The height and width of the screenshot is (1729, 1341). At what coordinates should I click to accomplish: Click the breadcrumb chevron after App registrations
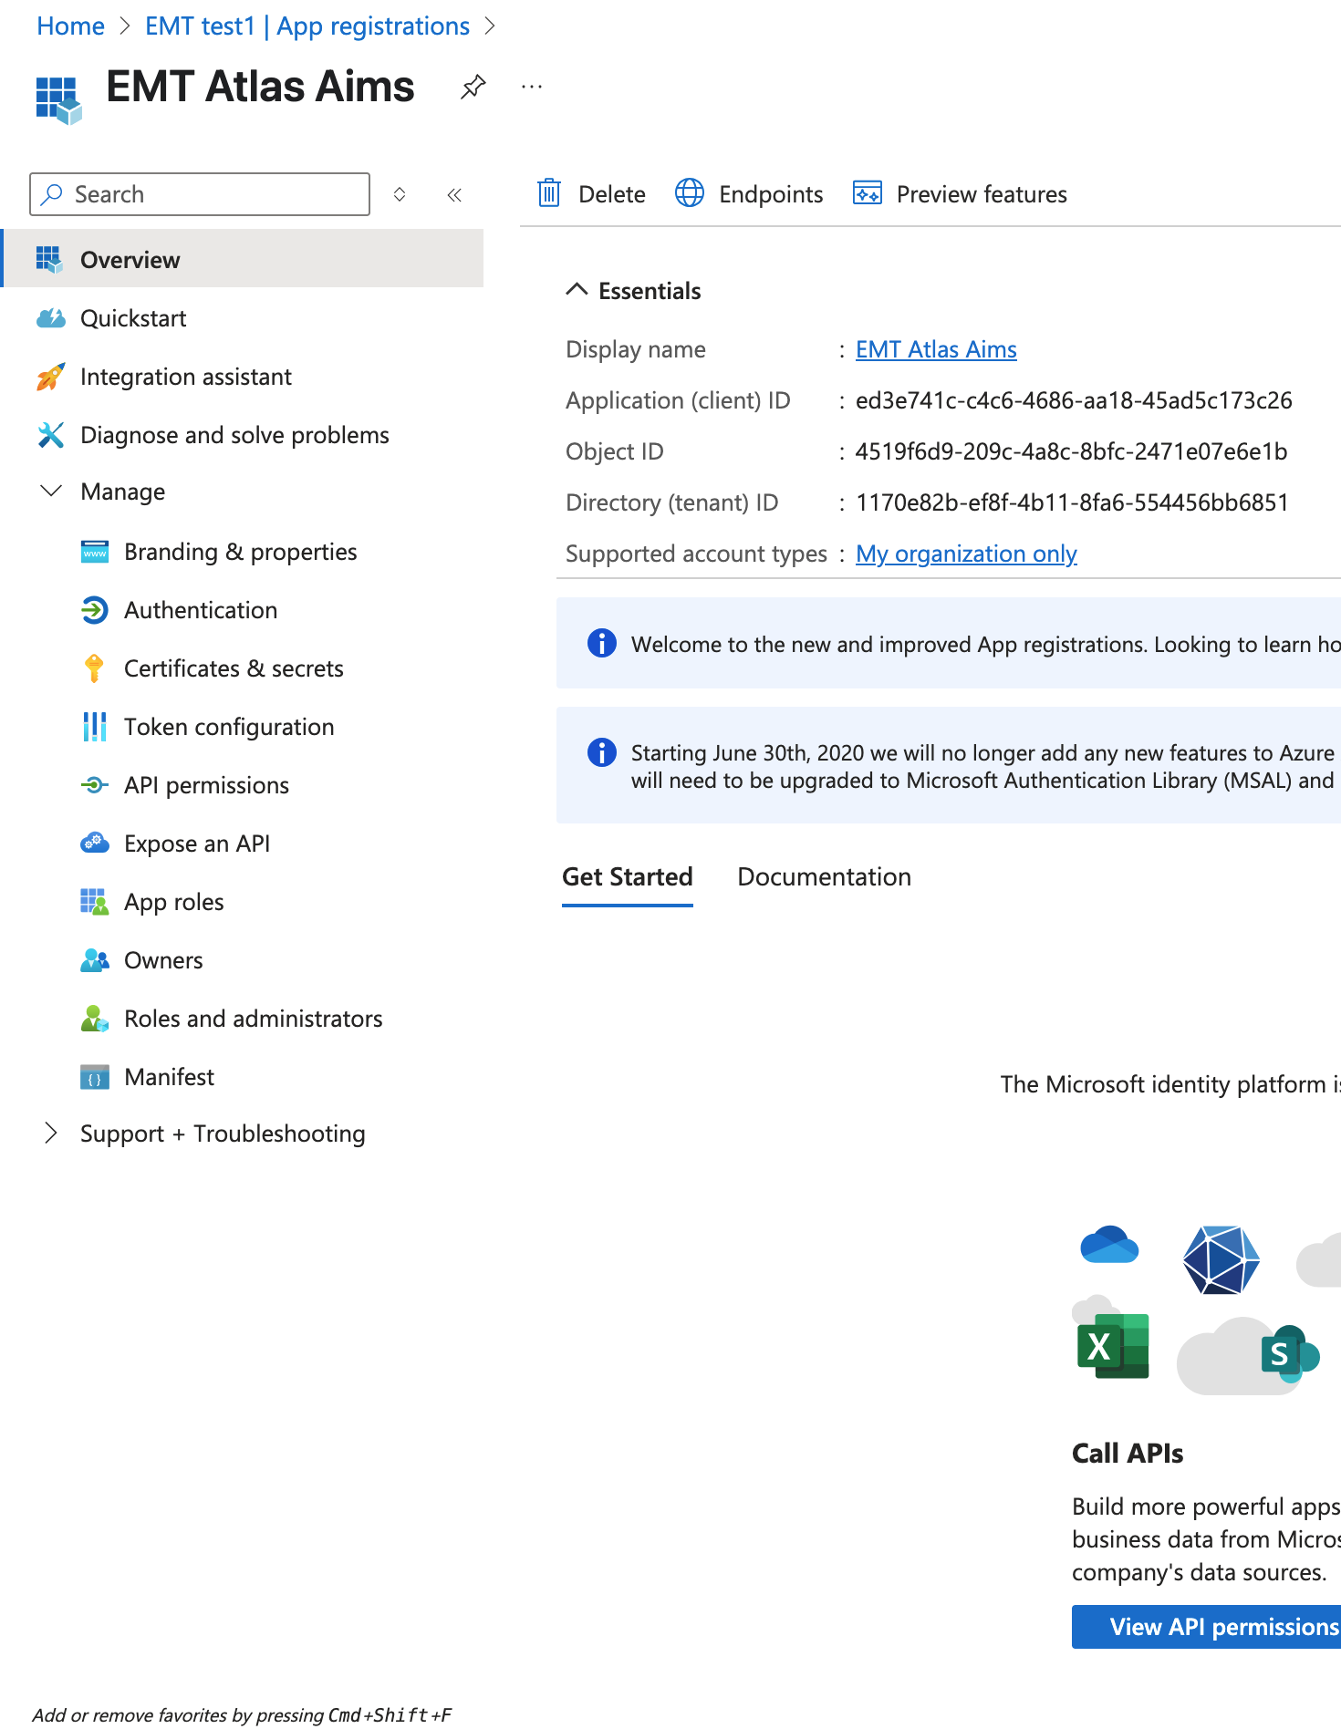pyautogui.click(x=491, y=26)
